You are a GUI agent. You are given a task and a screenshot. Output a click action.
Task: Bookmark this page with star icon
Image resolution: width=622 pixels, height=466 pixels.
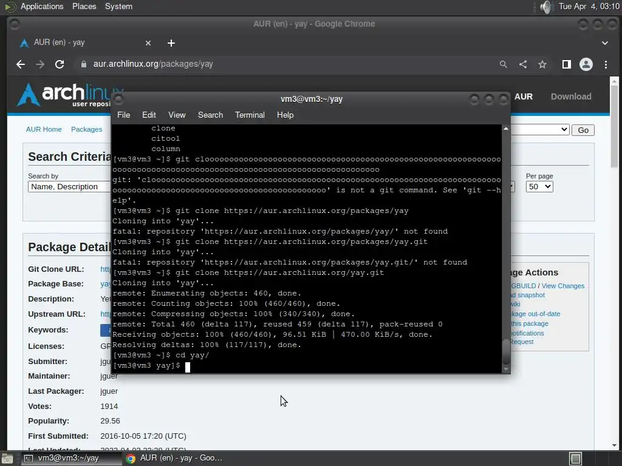(542, 64)
